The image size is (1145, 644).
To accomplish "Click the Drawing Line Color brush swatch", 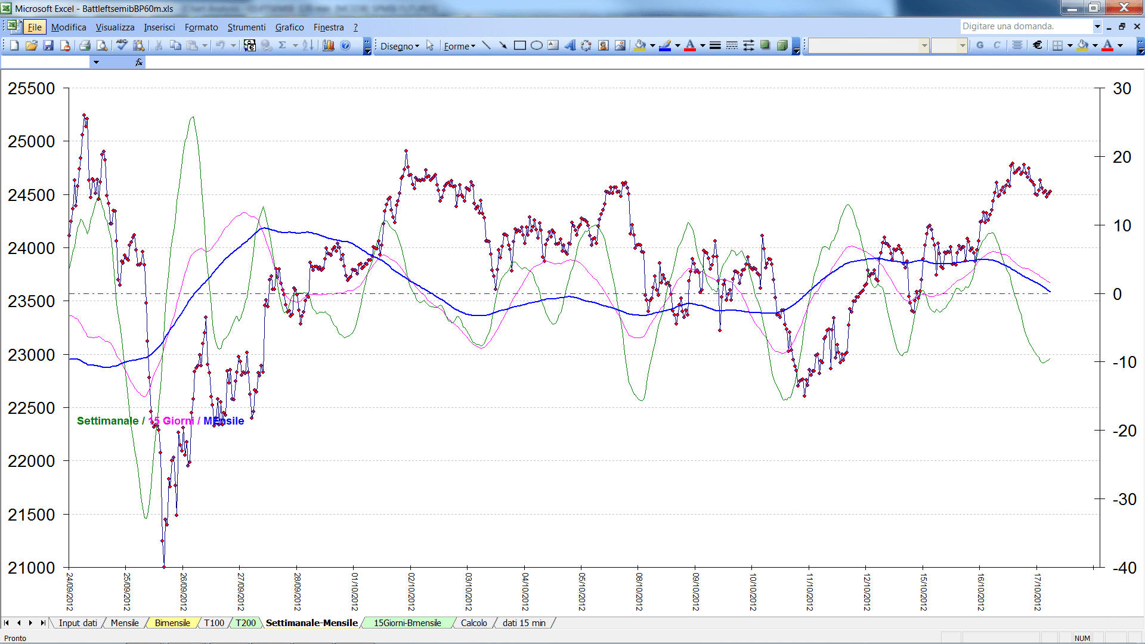I will point(666,45).
